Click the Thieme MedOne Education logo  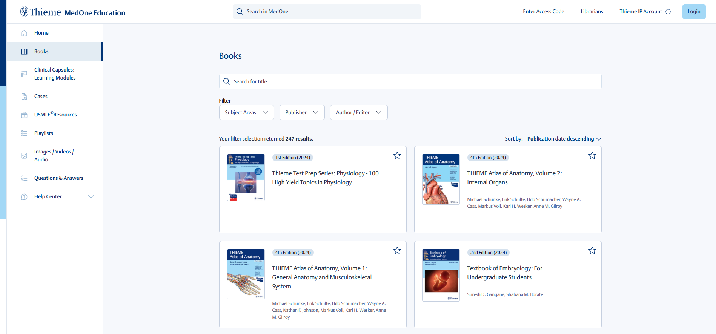point(72,12)
